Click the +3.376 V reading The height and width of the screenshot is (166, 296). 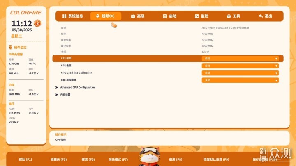[x=14, y=122]
